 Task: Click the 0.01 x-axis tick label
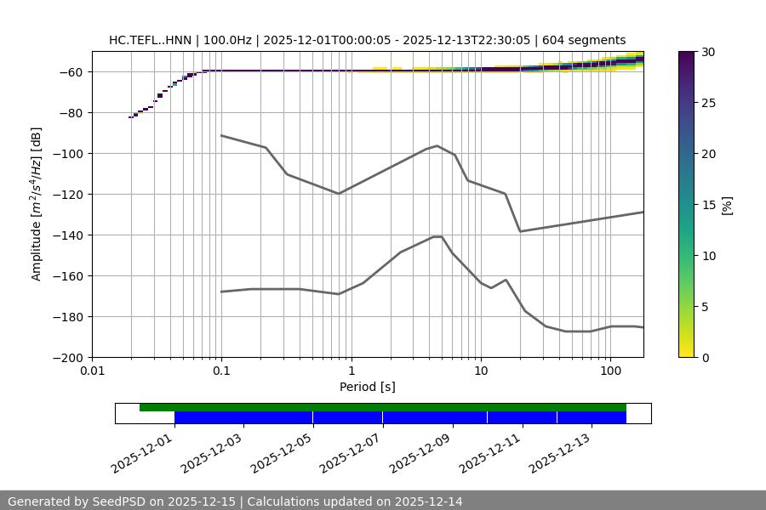click(x=92, y=371)
